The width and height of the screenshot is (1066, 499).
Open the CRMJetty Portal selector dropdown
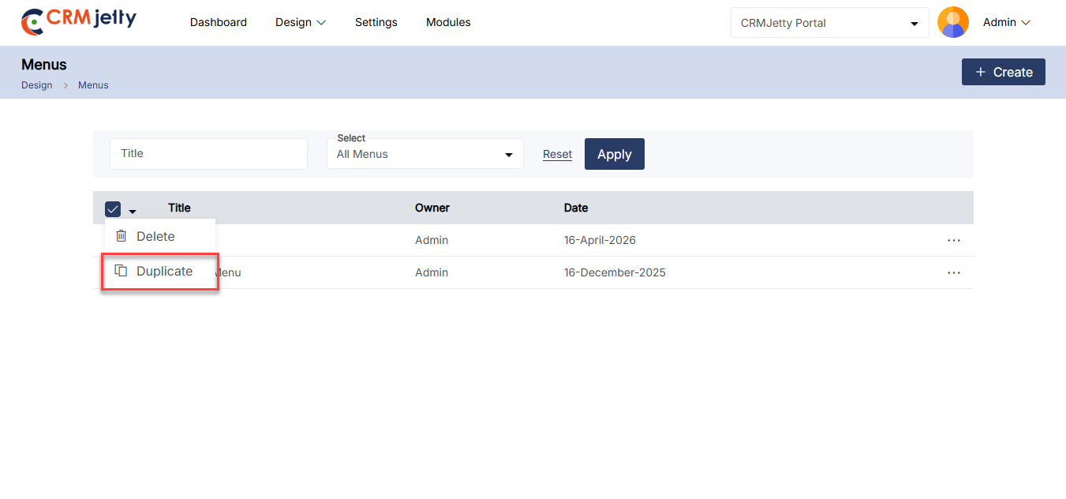click(x=829, y=23)
